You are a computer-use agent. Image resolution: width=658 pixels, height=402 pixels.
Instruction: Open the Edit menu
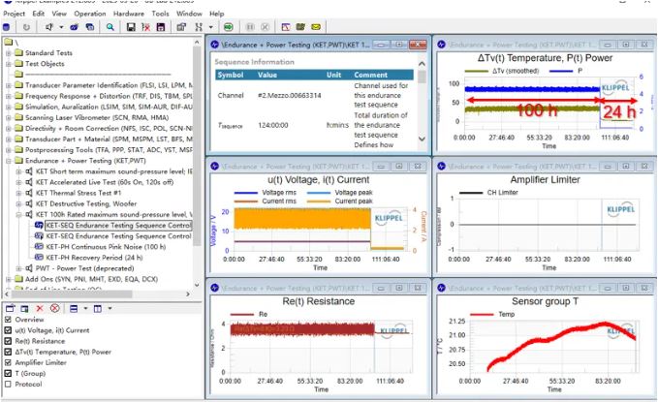point(38,14)
